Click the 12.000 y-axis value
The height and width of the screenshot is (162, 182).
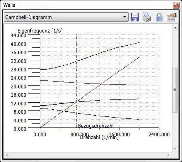pos(19,103)
